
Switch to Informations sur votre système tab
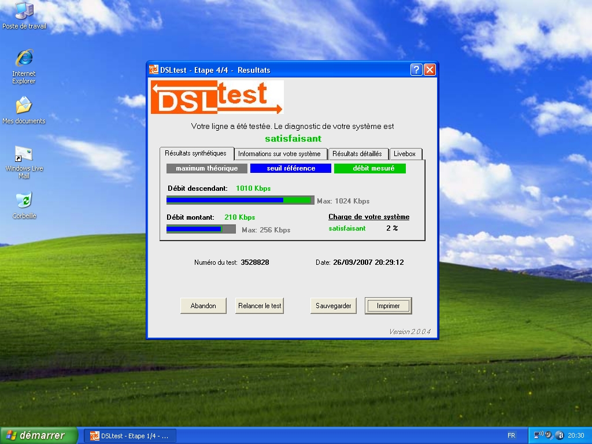(x=279, y=154)
